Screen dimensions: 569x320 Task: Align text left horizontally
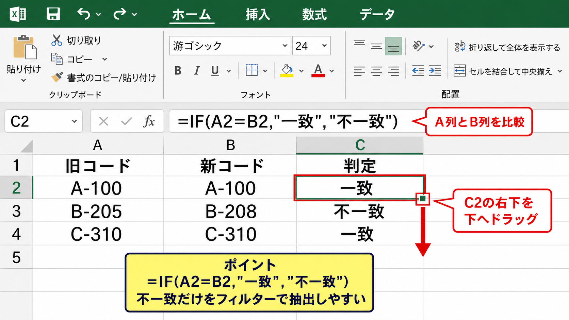tap(359, 71)
